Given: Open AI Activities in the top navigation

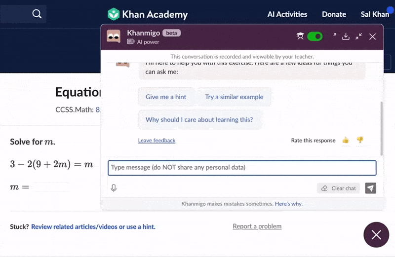Looking at the screenshot, I should click(x=287, y=14).
